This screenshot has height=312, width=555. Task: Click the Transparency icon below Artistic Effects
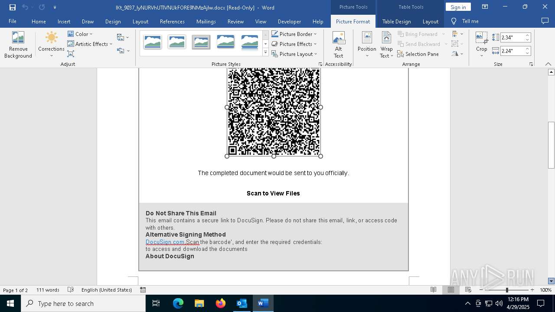[71, 54]
